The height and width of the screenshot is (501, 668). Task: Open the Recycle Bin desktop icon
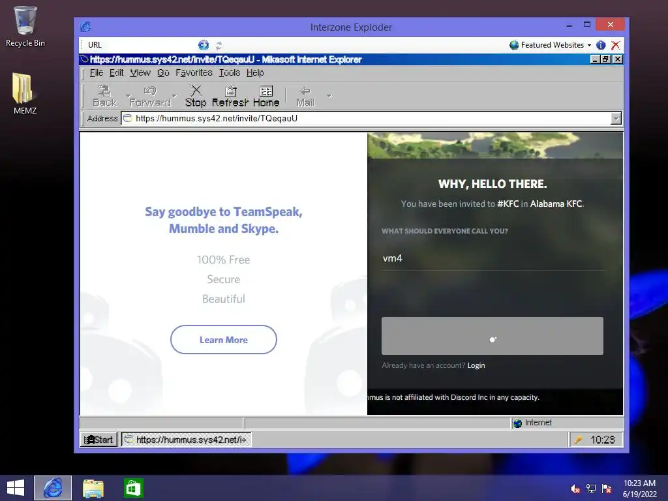click(x=25, y=26)
